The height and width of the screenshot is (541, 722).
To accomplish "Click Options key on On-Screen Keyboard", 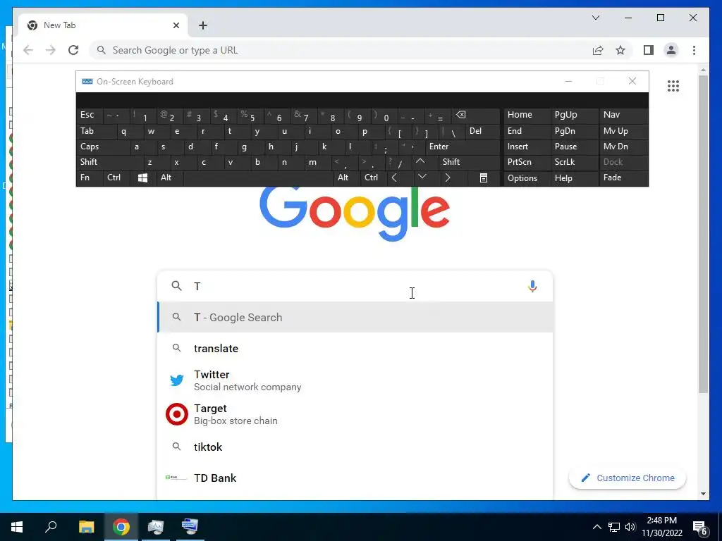I will [x=526, y=178].
